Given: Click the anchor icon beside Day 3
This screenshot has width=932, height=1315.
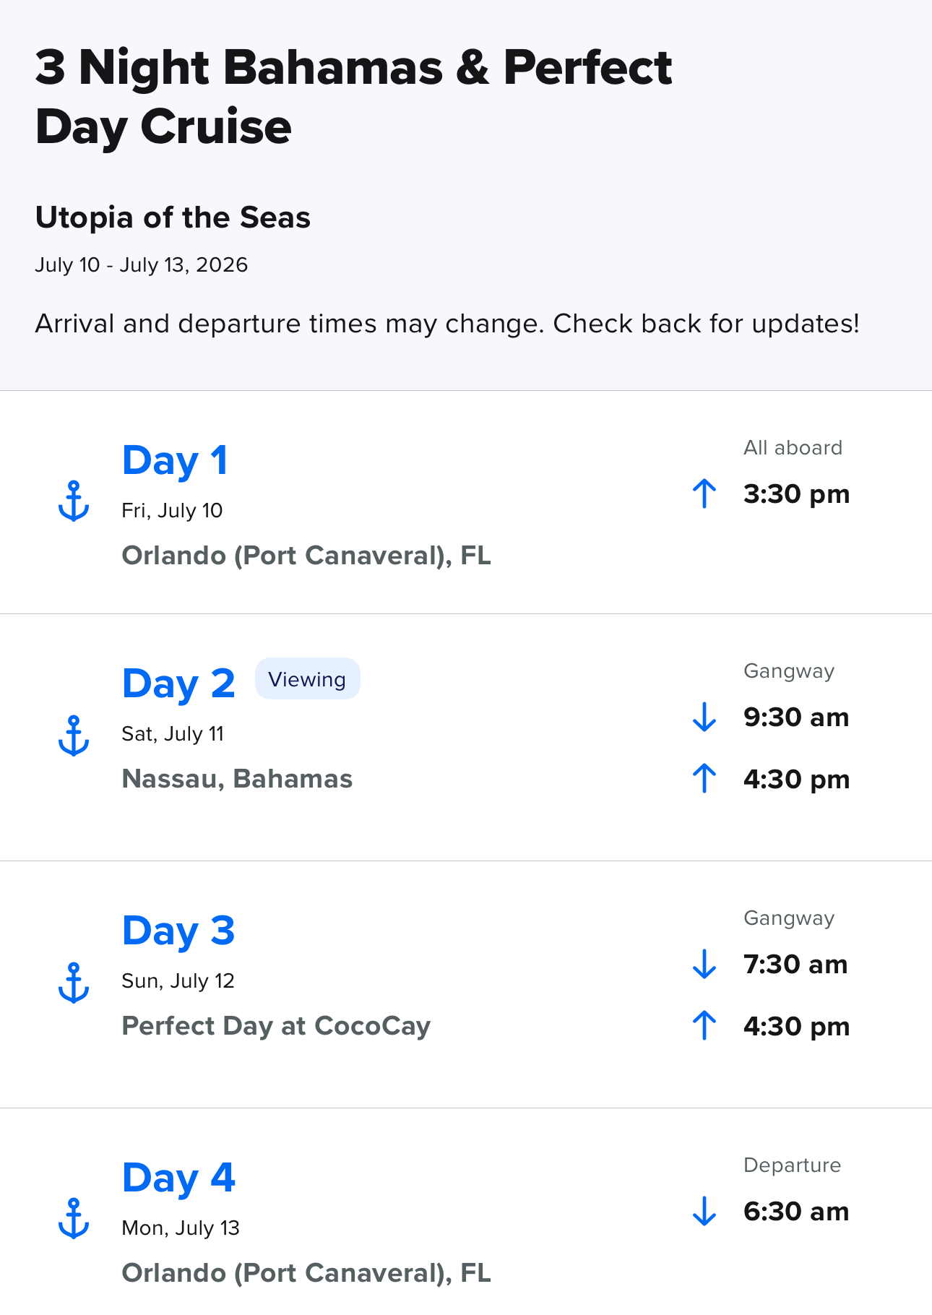Looking at the screenshot, I should tap(74, 983).
